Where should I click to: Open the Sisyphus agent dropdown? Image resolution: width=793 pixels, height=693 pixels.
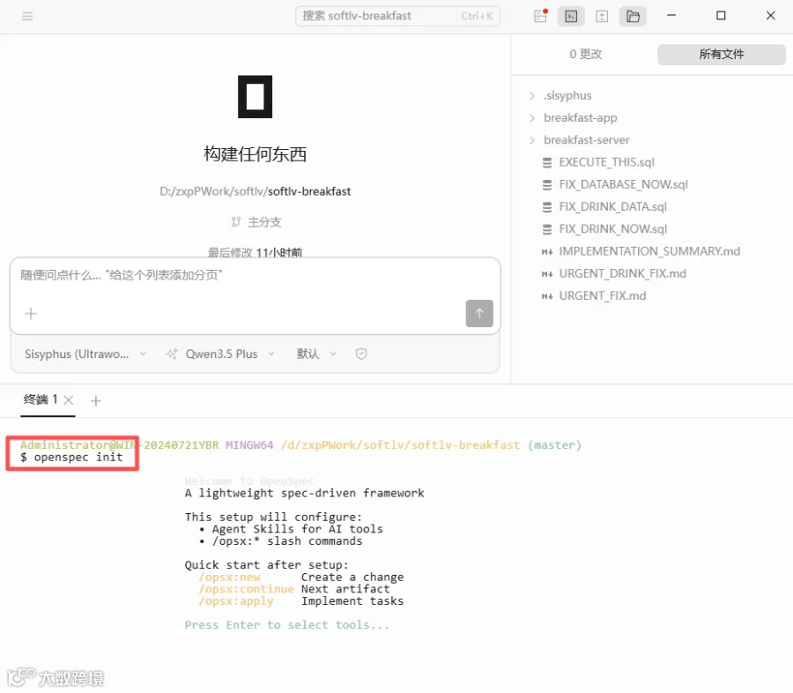tap(85, 354)
